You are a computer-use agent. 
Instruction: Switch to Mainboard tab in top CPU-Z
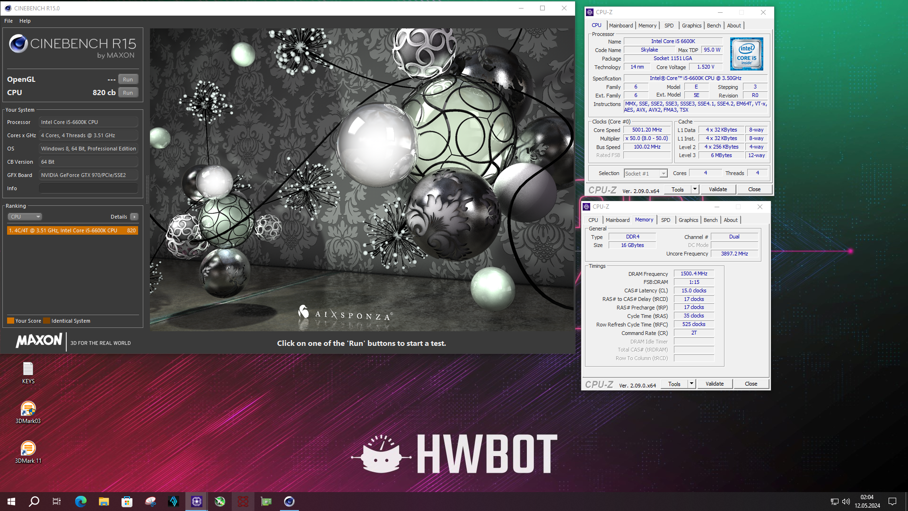[621, 26]
